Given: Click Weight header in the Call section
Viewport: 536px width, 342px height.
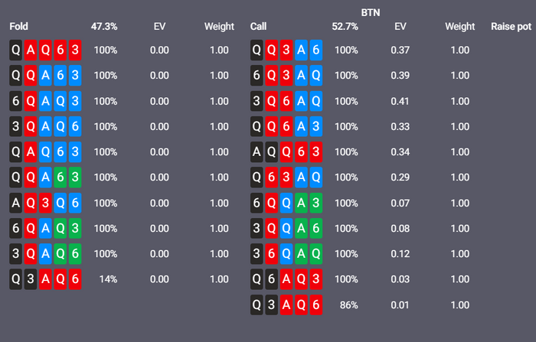Looking at the screenshot, I should click(x=460, y=27).
